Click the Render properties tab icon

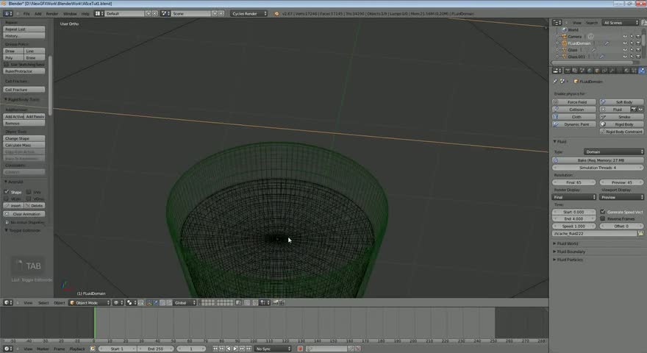point(568,71)
